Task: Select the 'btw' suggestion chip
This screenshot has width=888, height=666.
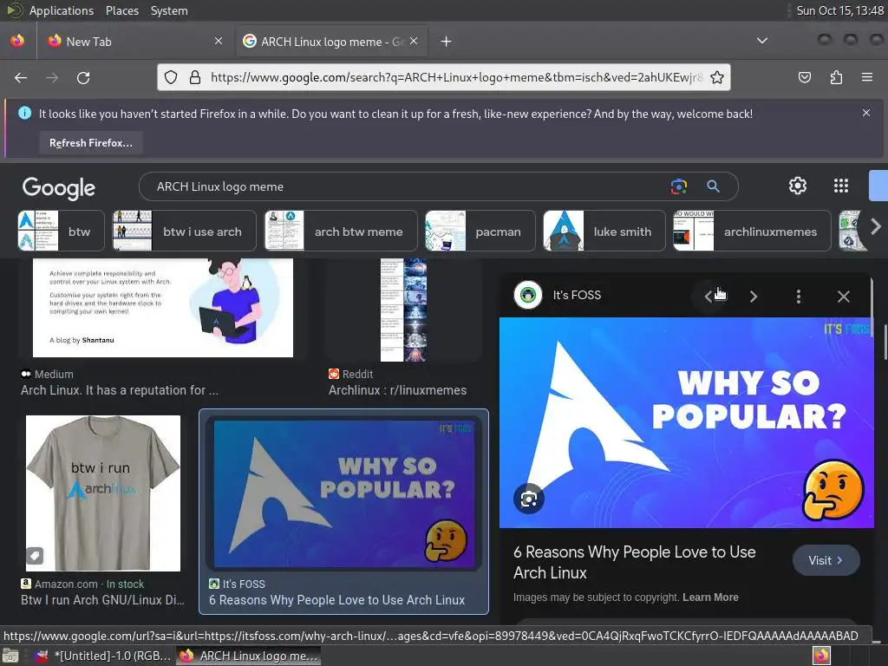Action: click(61, 231)
